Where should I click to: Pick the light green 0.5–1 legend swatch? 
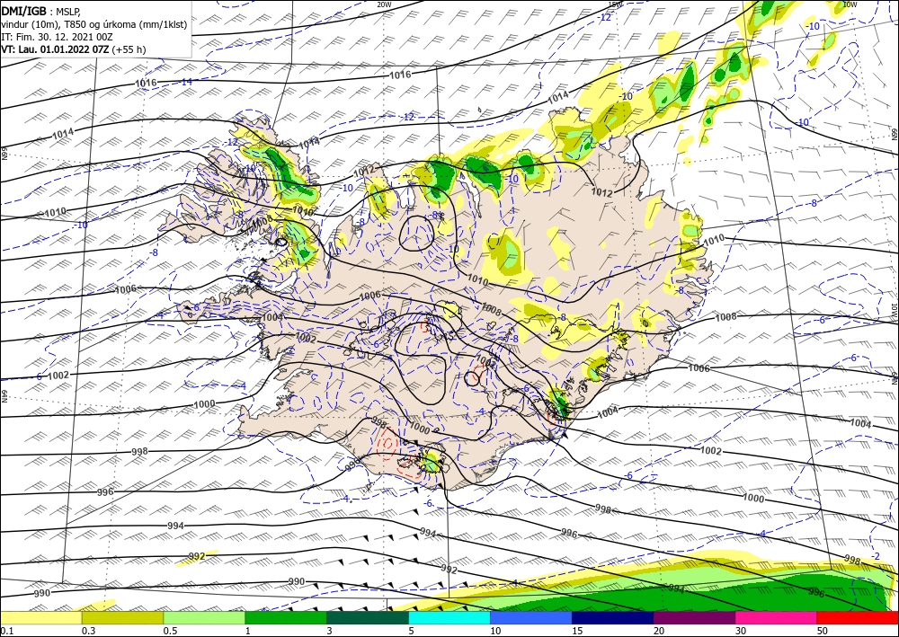[x=204, y=618]
